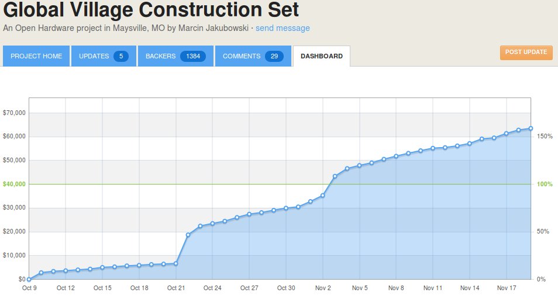
Task: Click the Oct 9 date label
Action: (x=29, y=288)
